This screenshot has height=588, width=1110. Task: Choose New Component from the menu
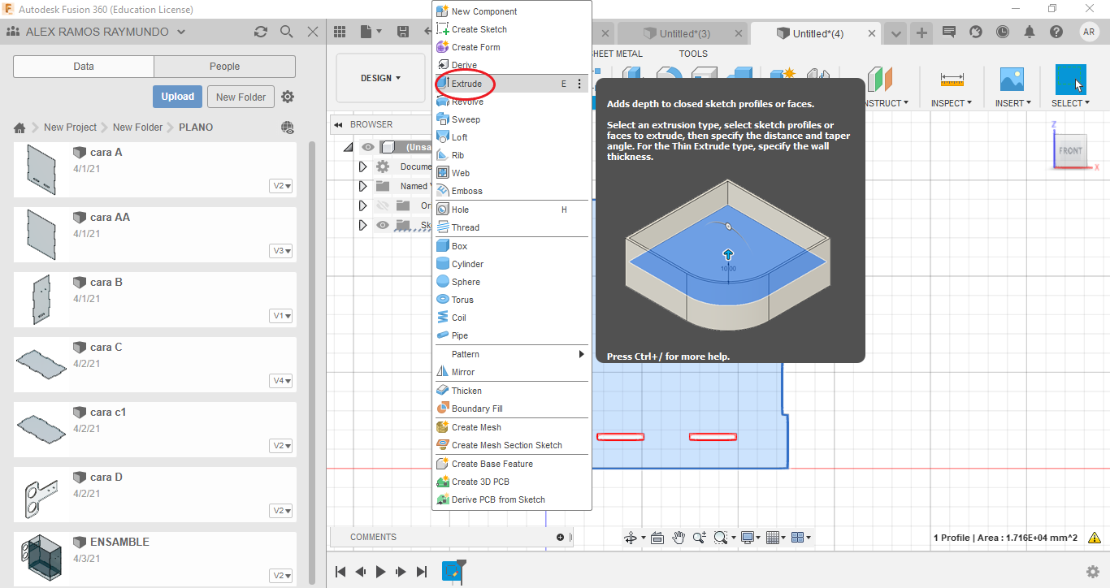(x=484, y=11)
